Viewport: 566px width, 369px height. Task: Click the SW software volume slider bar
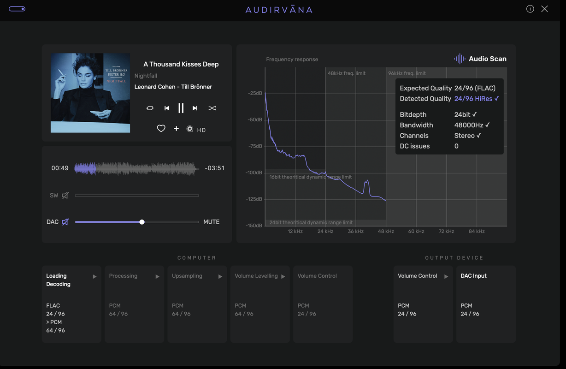pyautogui.click(x=137, y=196)
